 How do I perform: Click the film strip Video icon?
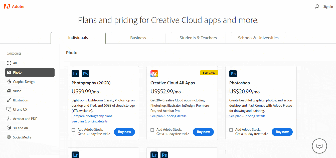[9, 91]
